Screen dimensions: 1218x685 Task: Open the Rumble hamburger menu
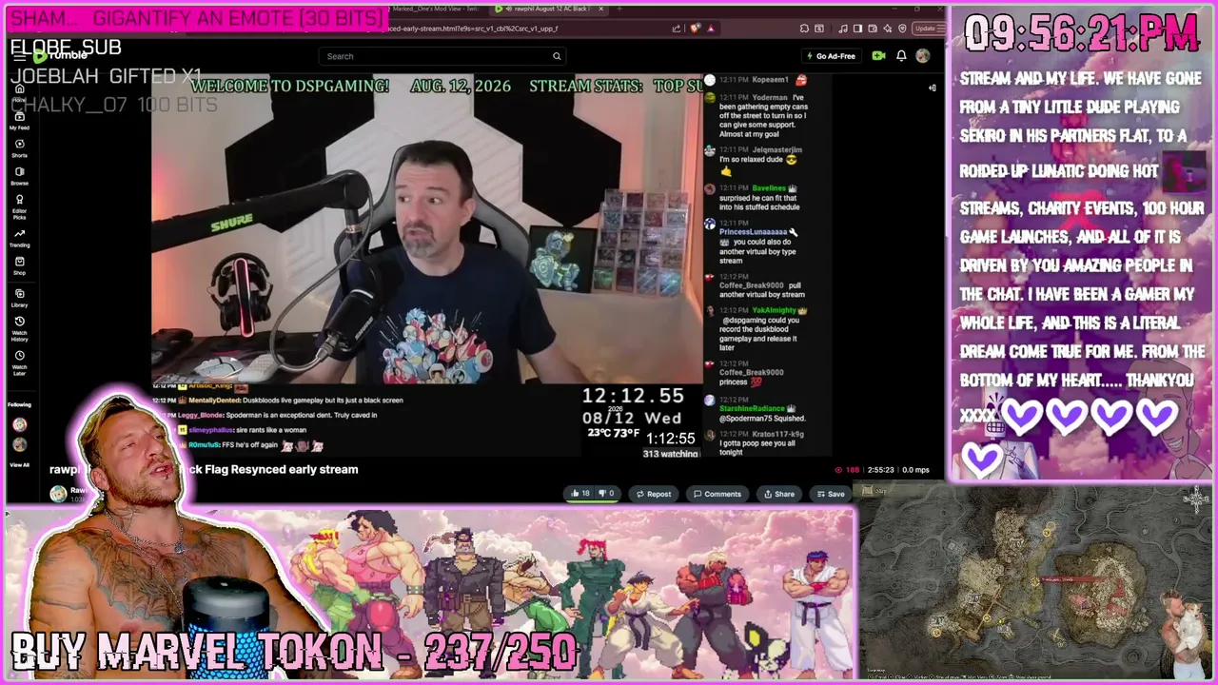click(19, 56)
